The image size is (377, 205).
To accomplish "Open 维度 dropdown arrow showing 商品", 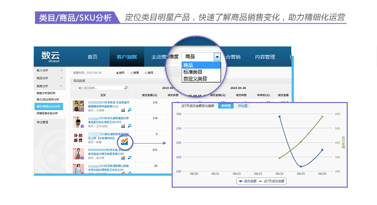I will (217, 57).
